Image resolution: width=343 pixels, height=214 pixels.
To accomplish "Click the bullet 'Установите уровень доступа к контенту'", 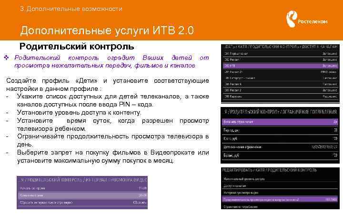I will [79, 113].
